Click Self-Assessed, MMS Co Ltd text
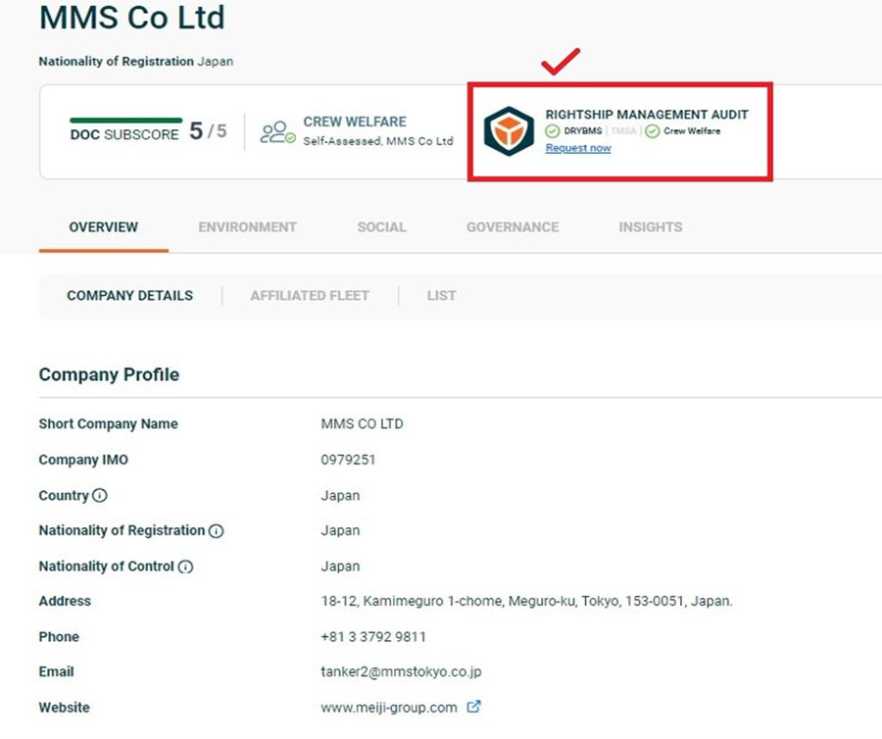Viewport: 882px width, 739px height. (x=378, y=141)
